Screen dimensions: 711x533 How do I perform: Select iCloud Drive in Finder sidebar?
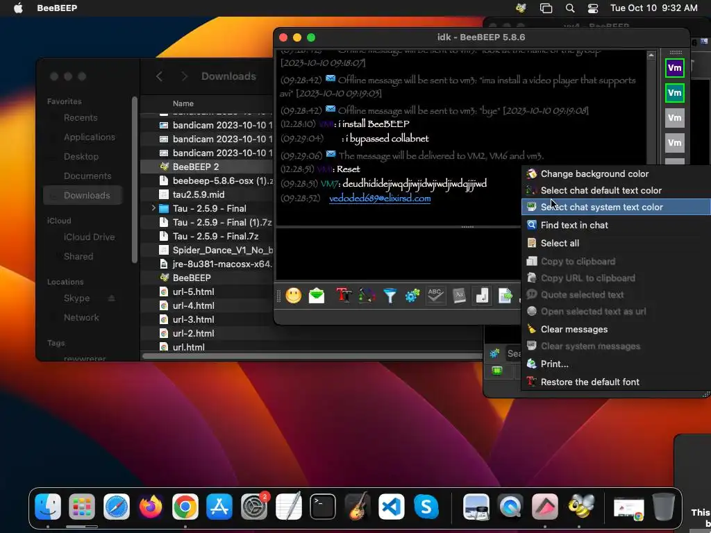point(89,237)
